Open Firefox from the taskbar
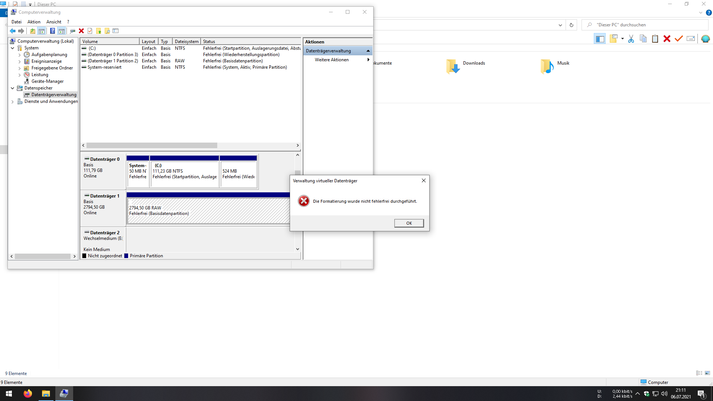The width and height of the screenshot is (713, 401). click(27, 394)
